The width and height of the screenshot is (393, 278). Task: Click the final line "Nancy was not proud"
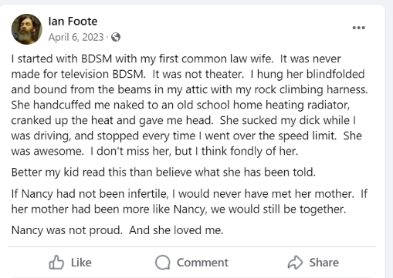point(117,230)
